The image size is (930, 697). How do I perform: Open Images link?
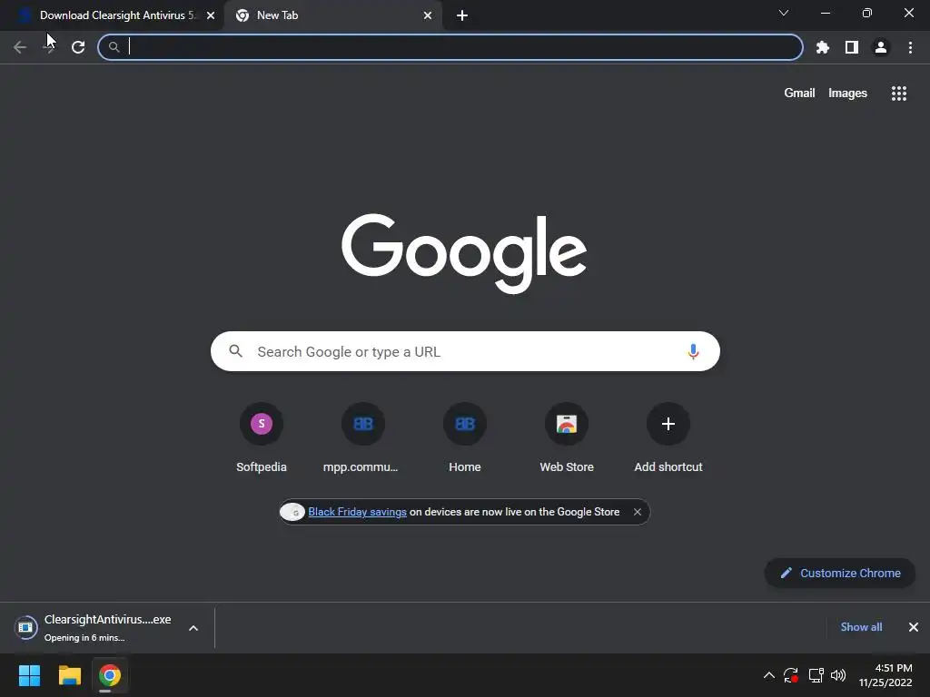pyautogui.click(x=847, y=93)
